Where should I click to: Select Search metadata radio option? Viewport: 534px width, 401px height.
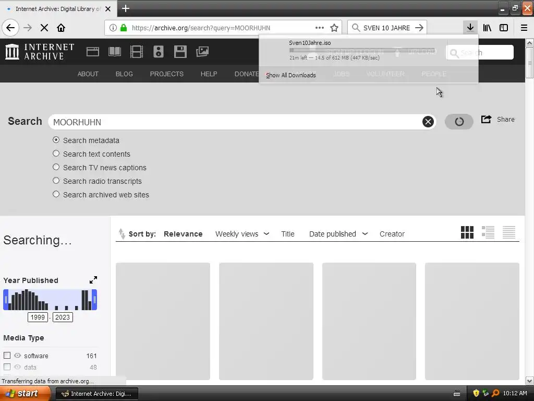(x=56, y=140)
